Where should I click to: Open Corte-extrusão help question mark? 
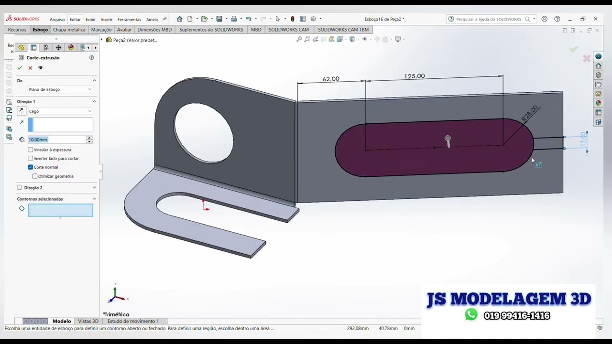click(x=91, y=58)
